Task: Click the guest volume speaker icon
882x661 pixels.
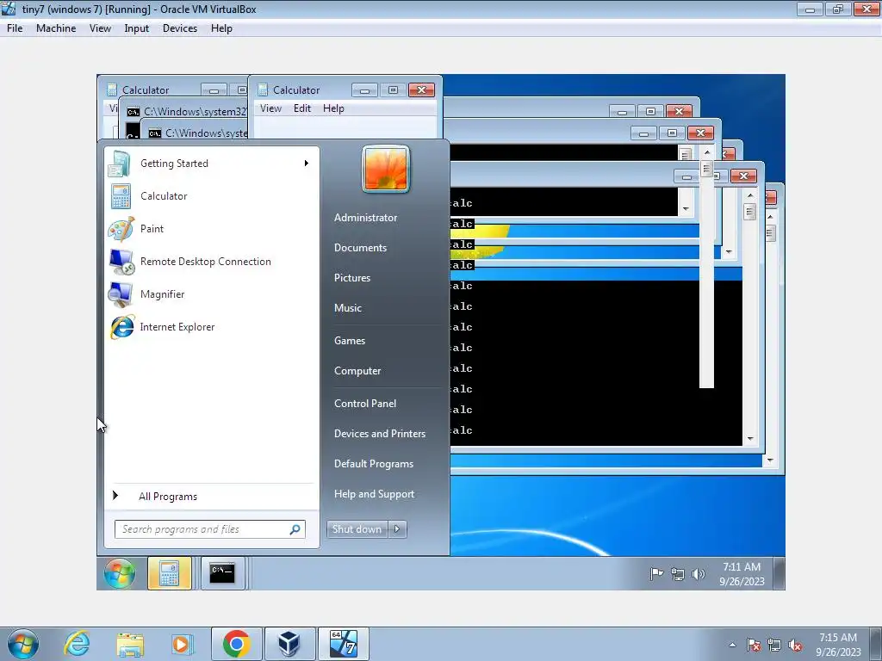Action: point(698,574)
